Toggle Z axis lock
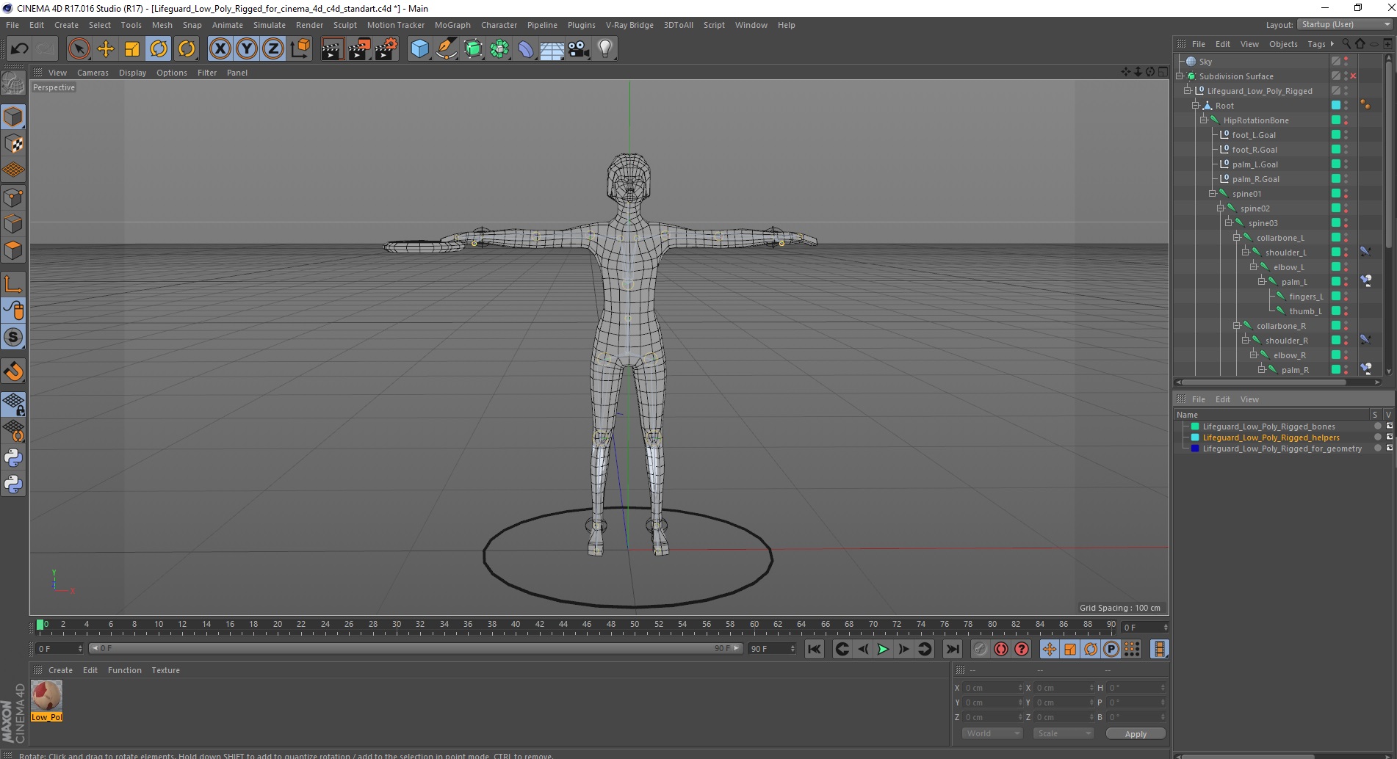The width and height of the screenshot is (1397, 759). pyautogui.click(x=273, y=49)
